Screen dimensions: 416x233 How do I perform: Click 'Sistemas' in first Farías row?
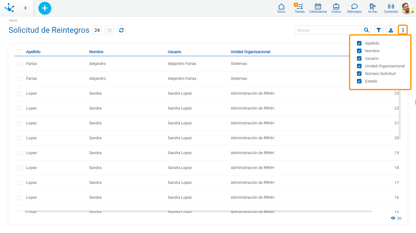click(239, 64)
